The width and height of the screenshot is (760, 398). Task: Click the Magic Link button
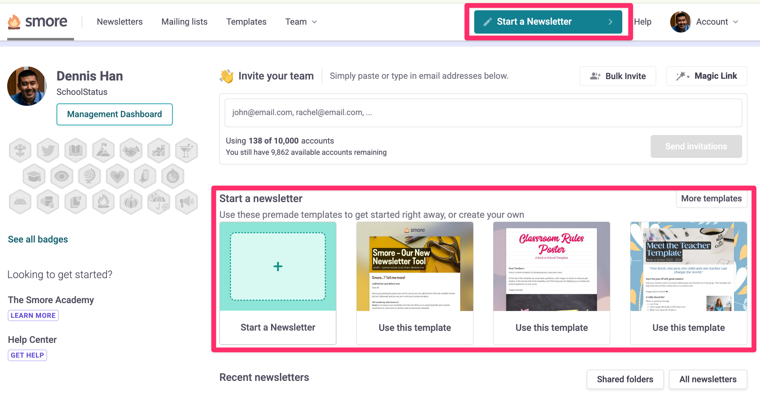coord(707,76)
